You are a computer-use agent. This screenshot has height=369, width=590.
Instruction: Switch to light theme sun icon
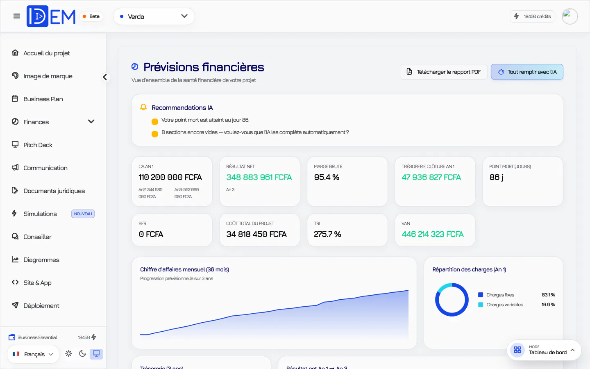click(x=68, y=353)
